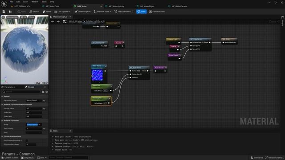Click the unsaved assets indicator
The height and width of the screenshot is (160, 285).
(256, 158)
